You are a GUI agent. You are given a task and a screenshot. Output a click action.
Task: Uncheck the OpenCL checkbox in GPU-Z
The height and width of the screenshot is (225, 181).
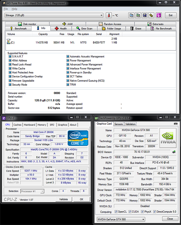click(116, 211)
